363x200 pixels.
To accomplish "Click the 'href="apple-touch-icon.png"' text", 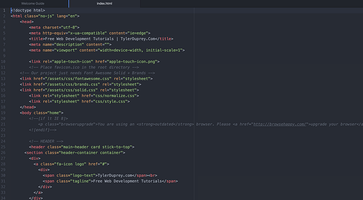I will [x=126, y=62].
